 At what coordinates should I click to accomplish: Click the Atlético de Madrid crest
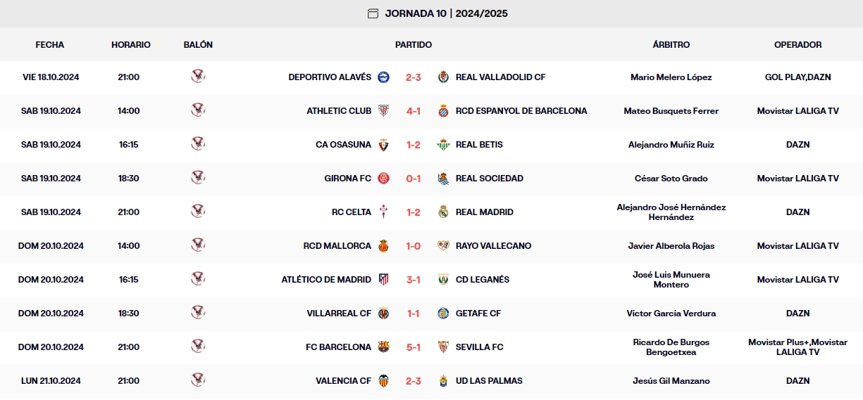click(383, 280)
